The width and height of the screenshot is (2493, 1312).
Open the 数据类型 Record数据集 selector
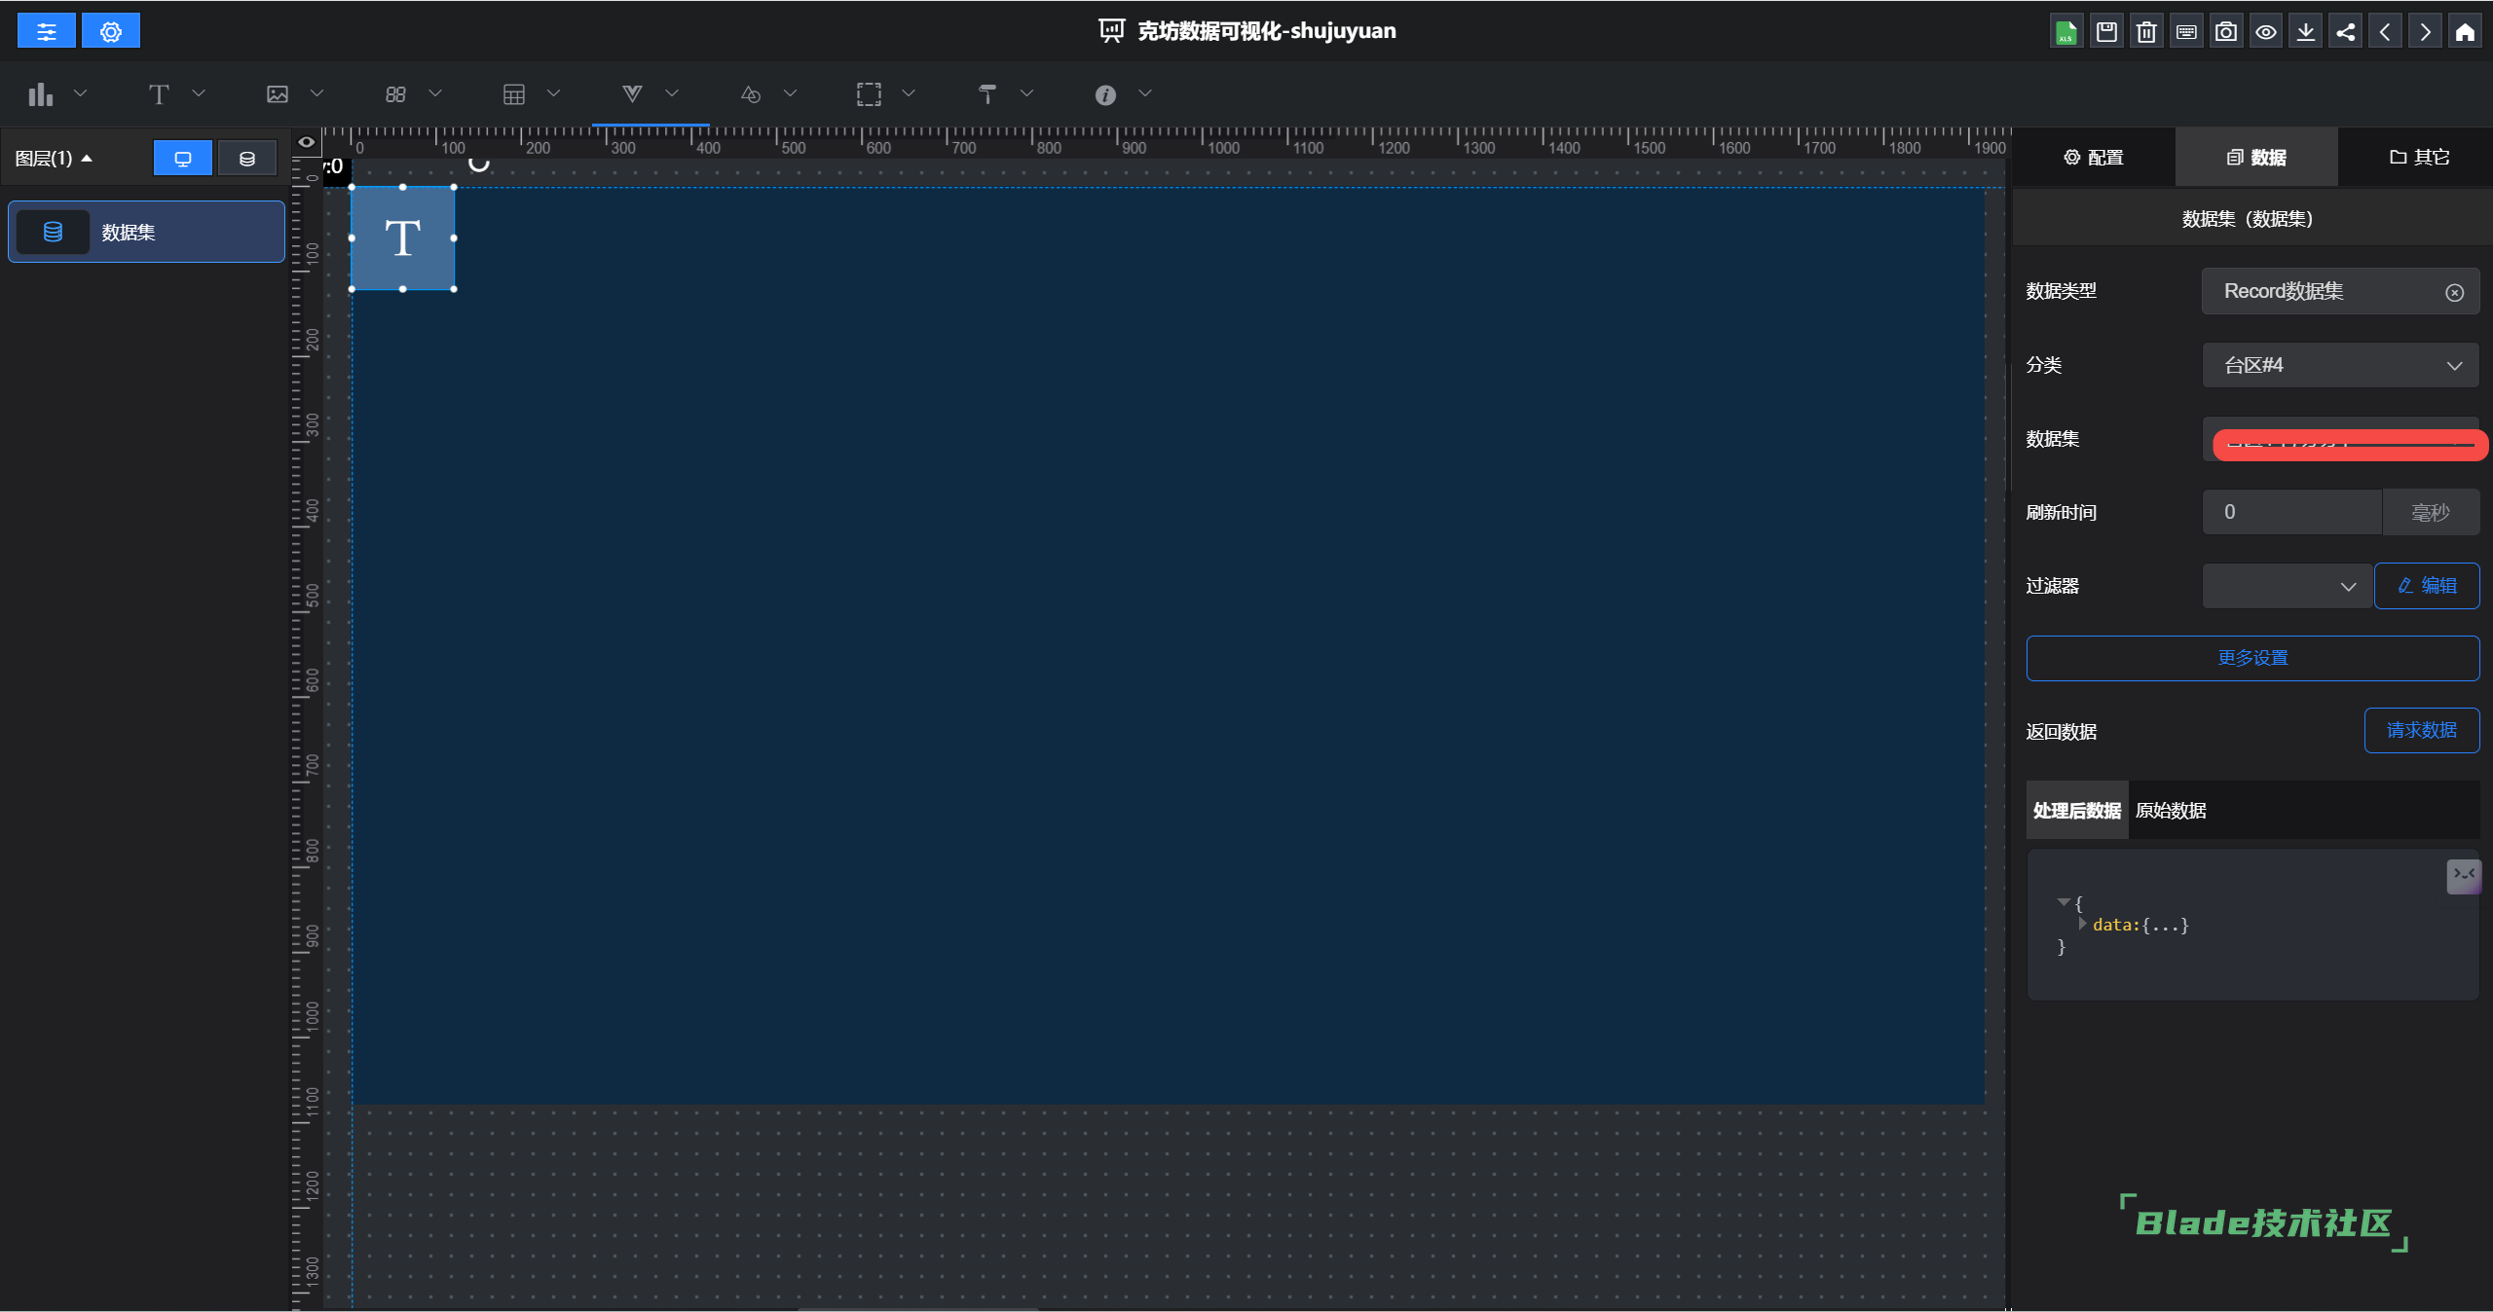coord(2340,291)
